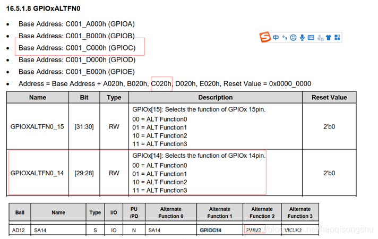Click the 'Type' header of register table

pos(114,97)
